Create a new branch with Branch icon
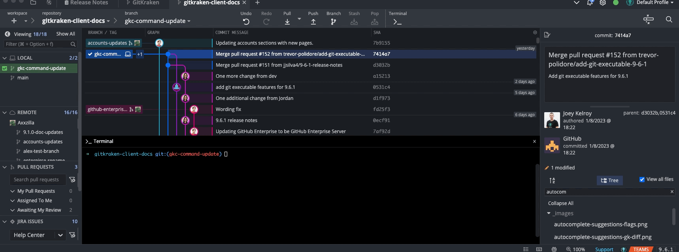This screenshot has width=679, height=252. pos(333,22)
